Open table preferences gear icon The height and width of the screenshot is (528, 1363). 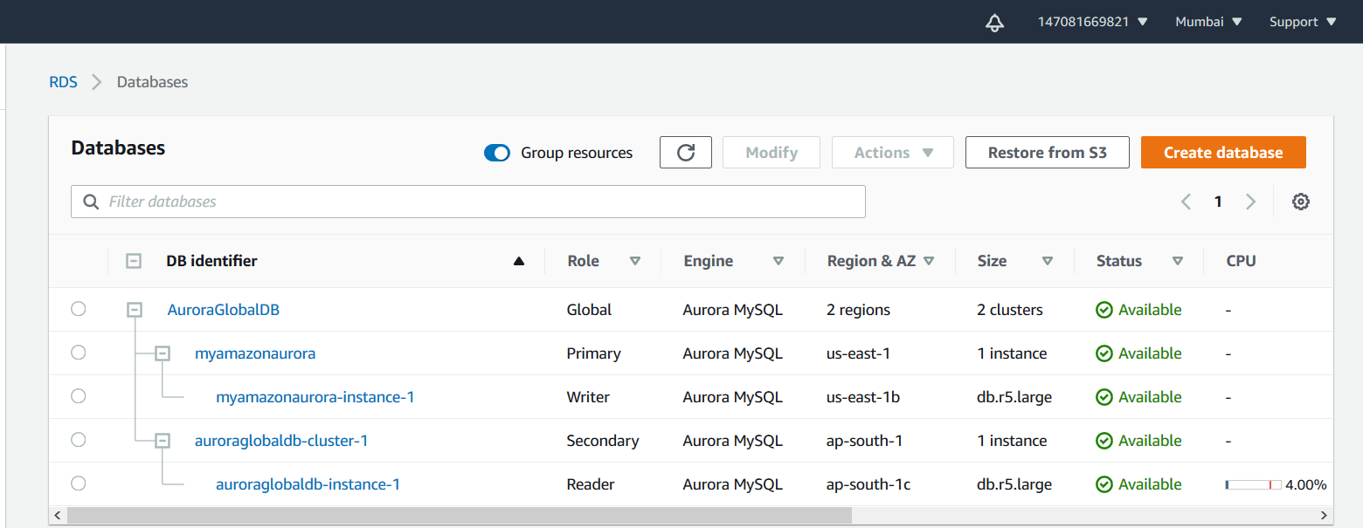pos(1300,202)
